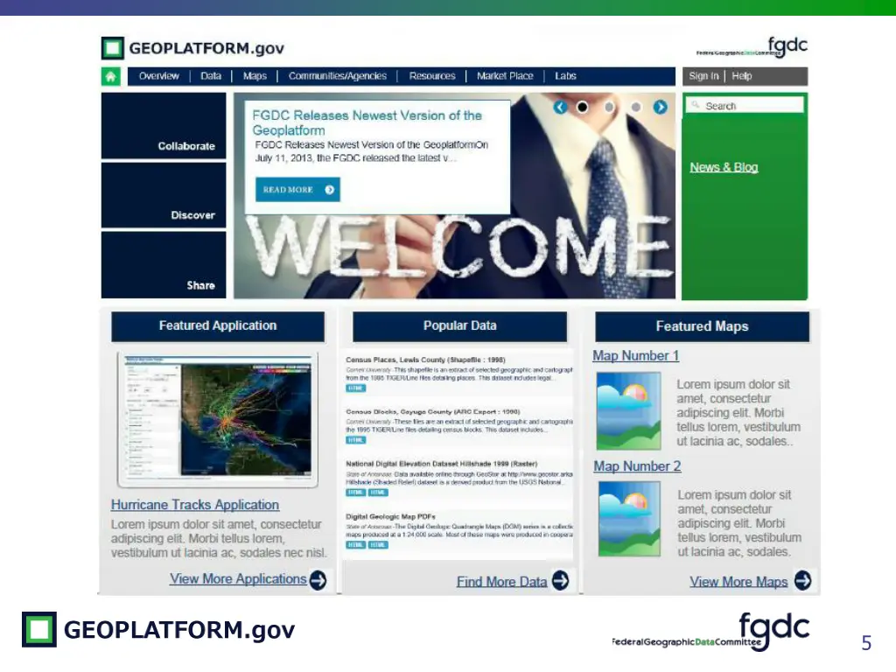
Task: Go to previous carousel slide arrow
Action: tap(560, 107)
